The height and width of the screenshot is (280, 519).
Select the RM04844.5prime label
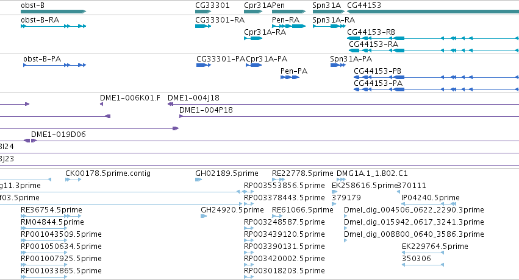pyautogui.click(x=52, y=222)
